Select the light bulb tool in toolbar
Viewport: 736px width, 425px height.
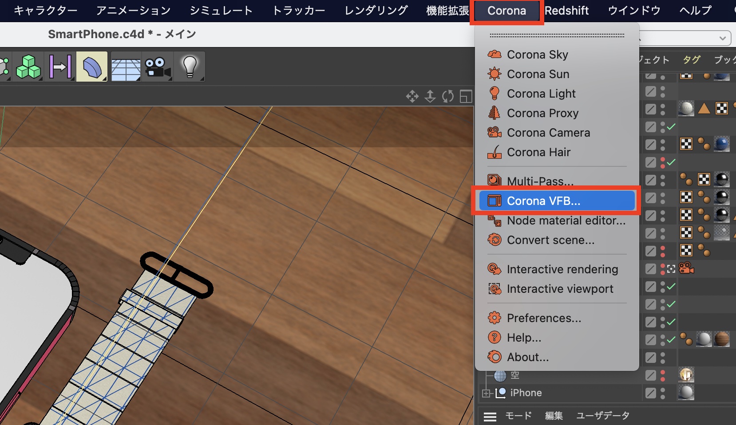(190, 67)
